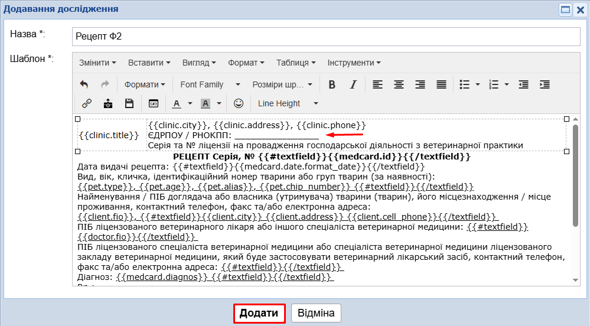Open the Font Family dropdown
The width and height of the screenshot is (590, 326).
[x=210, y=84]
